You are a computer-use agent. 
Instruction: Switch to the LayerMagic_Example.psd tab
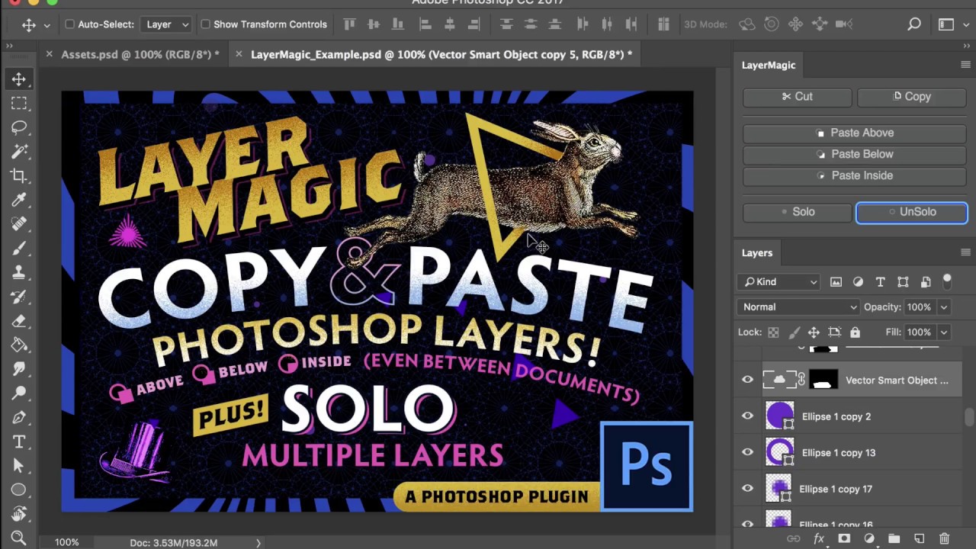click(x=441, y=55)
